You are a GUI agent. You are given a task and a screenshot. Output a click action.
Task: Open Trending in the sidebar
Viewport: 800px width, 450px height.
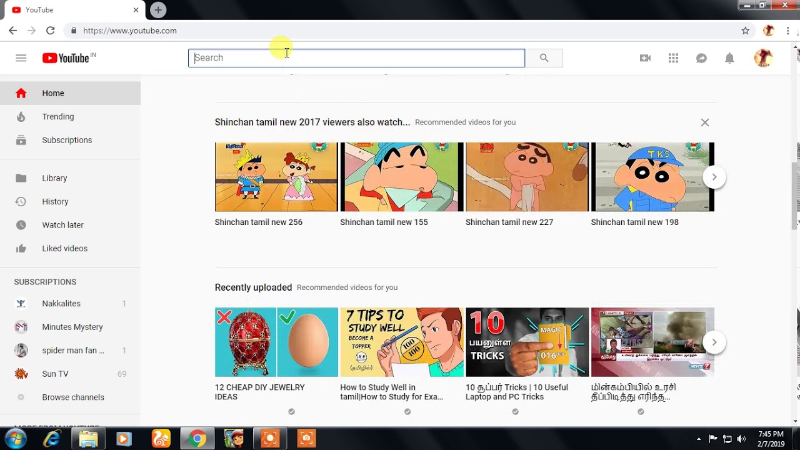(x=70, y=117)
